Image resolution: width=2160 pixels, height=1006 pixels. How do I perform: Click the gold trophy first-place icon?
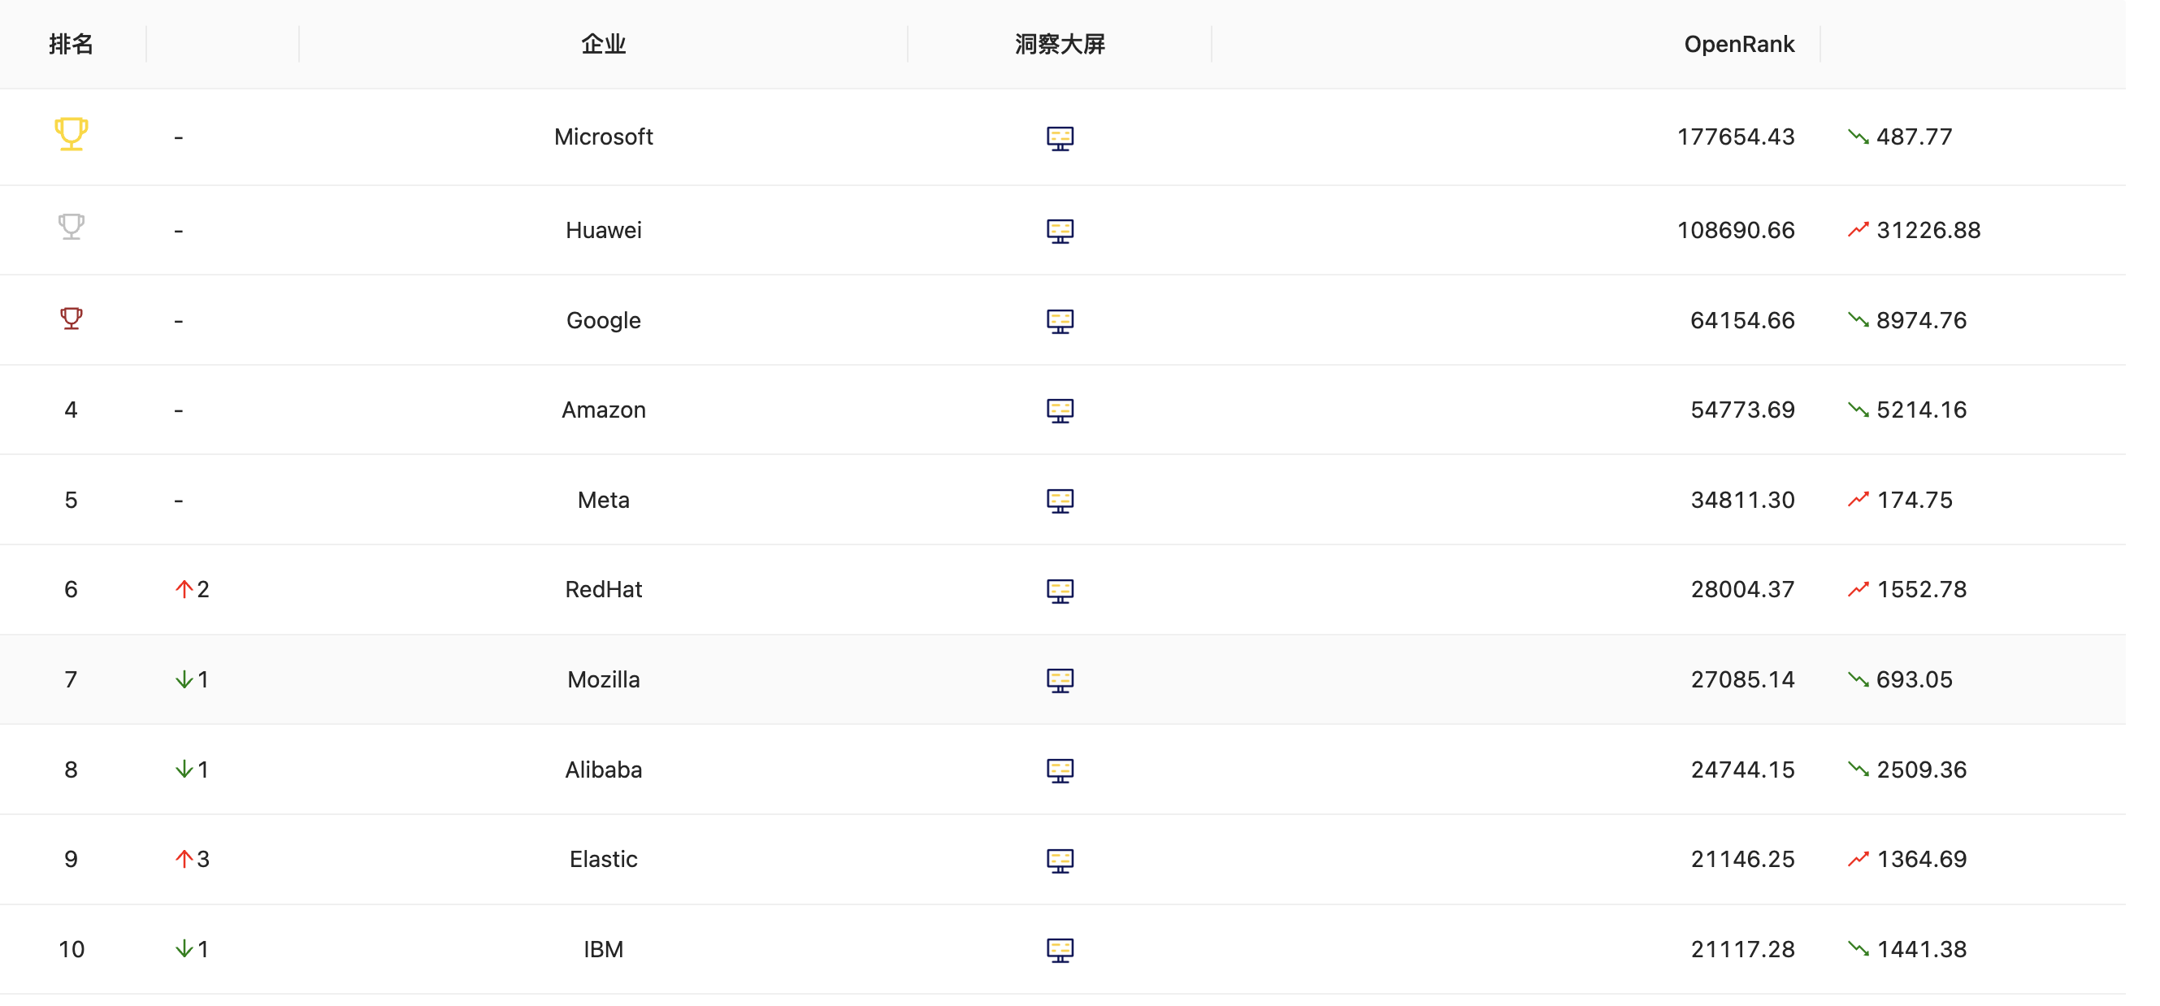point(72,134)
